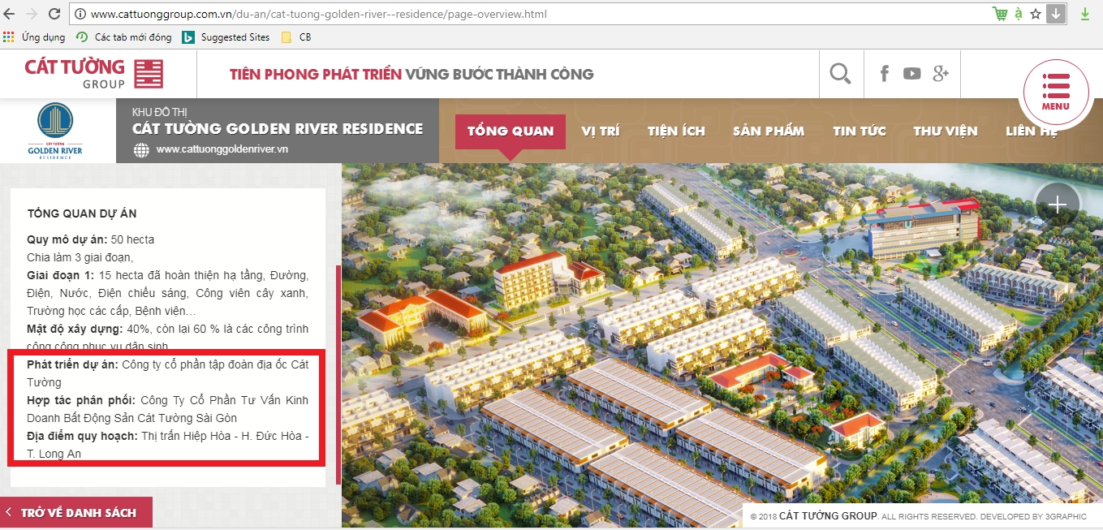Reload the page with refresh button
The image size is (1103, 530).
(x=54, y=14)
